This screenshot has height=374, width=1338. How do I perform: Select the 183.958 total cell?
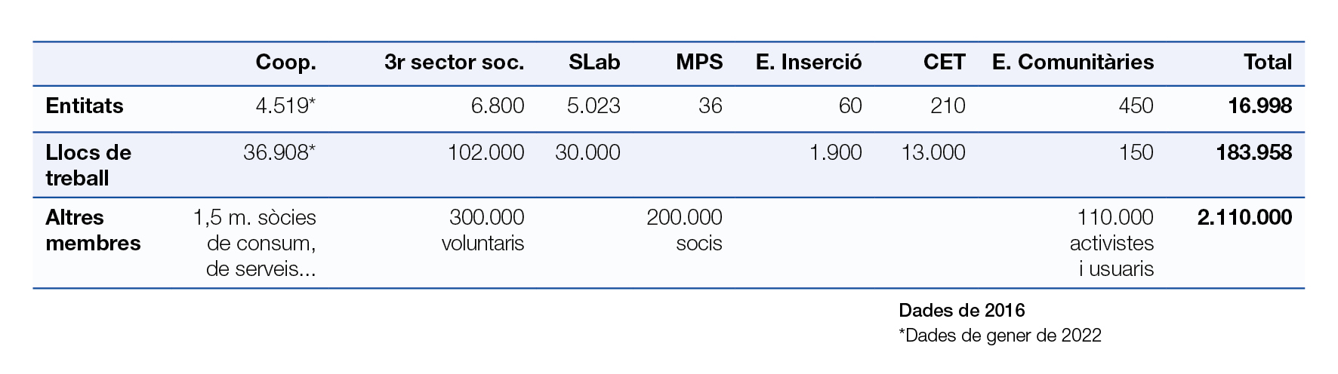click(x=1254, y=153)
